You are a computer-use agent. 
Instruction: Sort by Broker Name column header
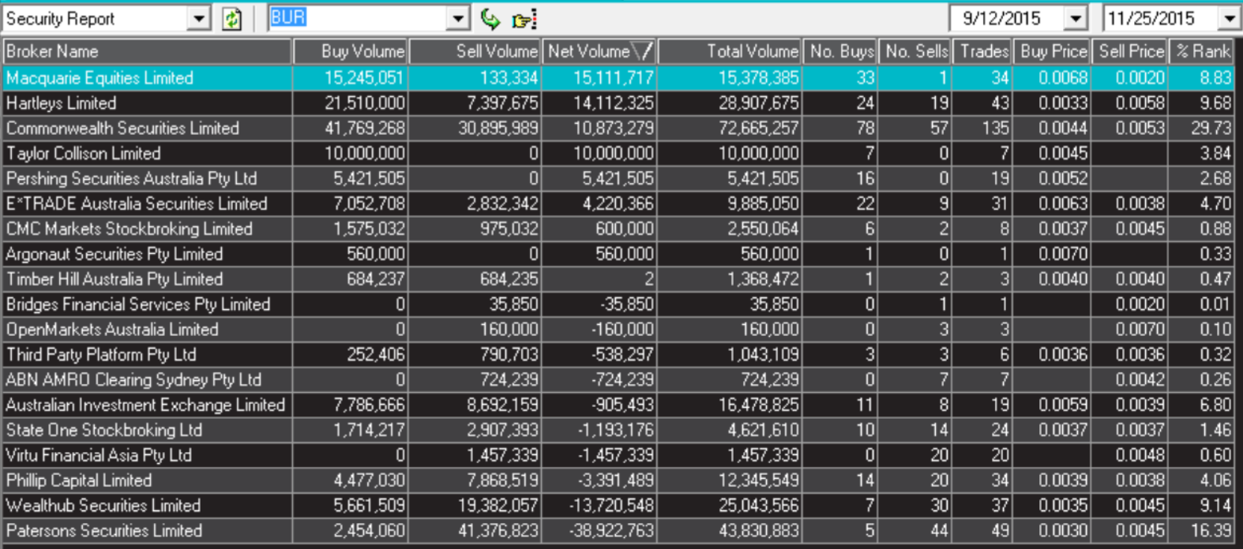click(x=147, y=51)
